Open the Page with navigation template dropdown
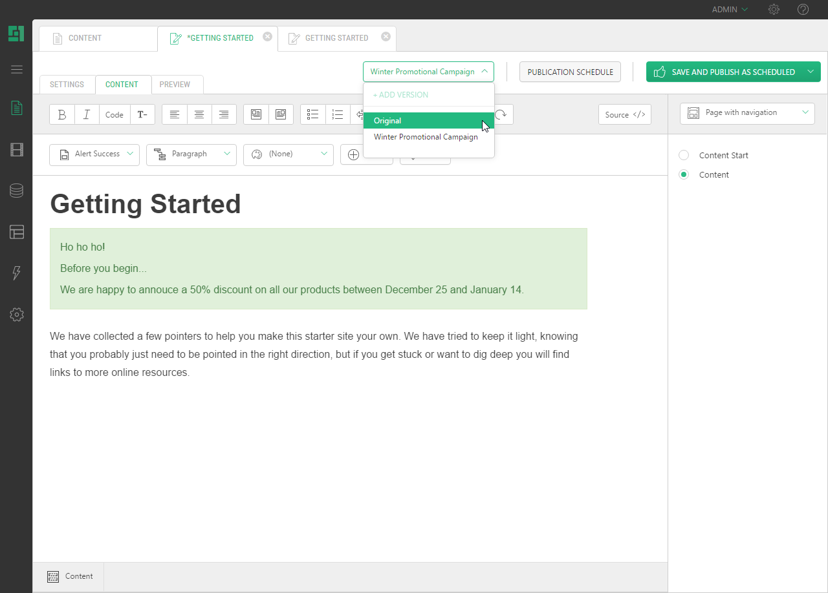 (x=747, y=113)
